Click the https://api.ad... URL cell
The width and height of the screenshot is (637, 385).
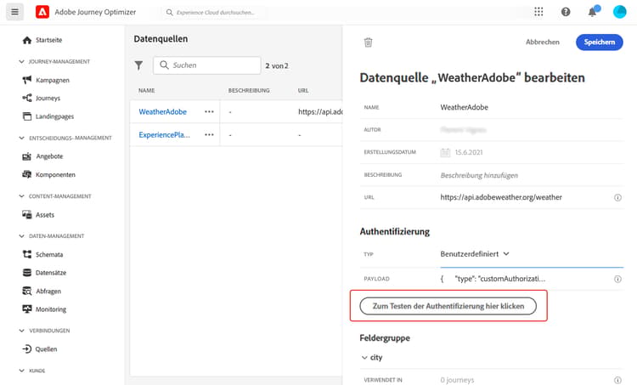click(x=320, y=112)
